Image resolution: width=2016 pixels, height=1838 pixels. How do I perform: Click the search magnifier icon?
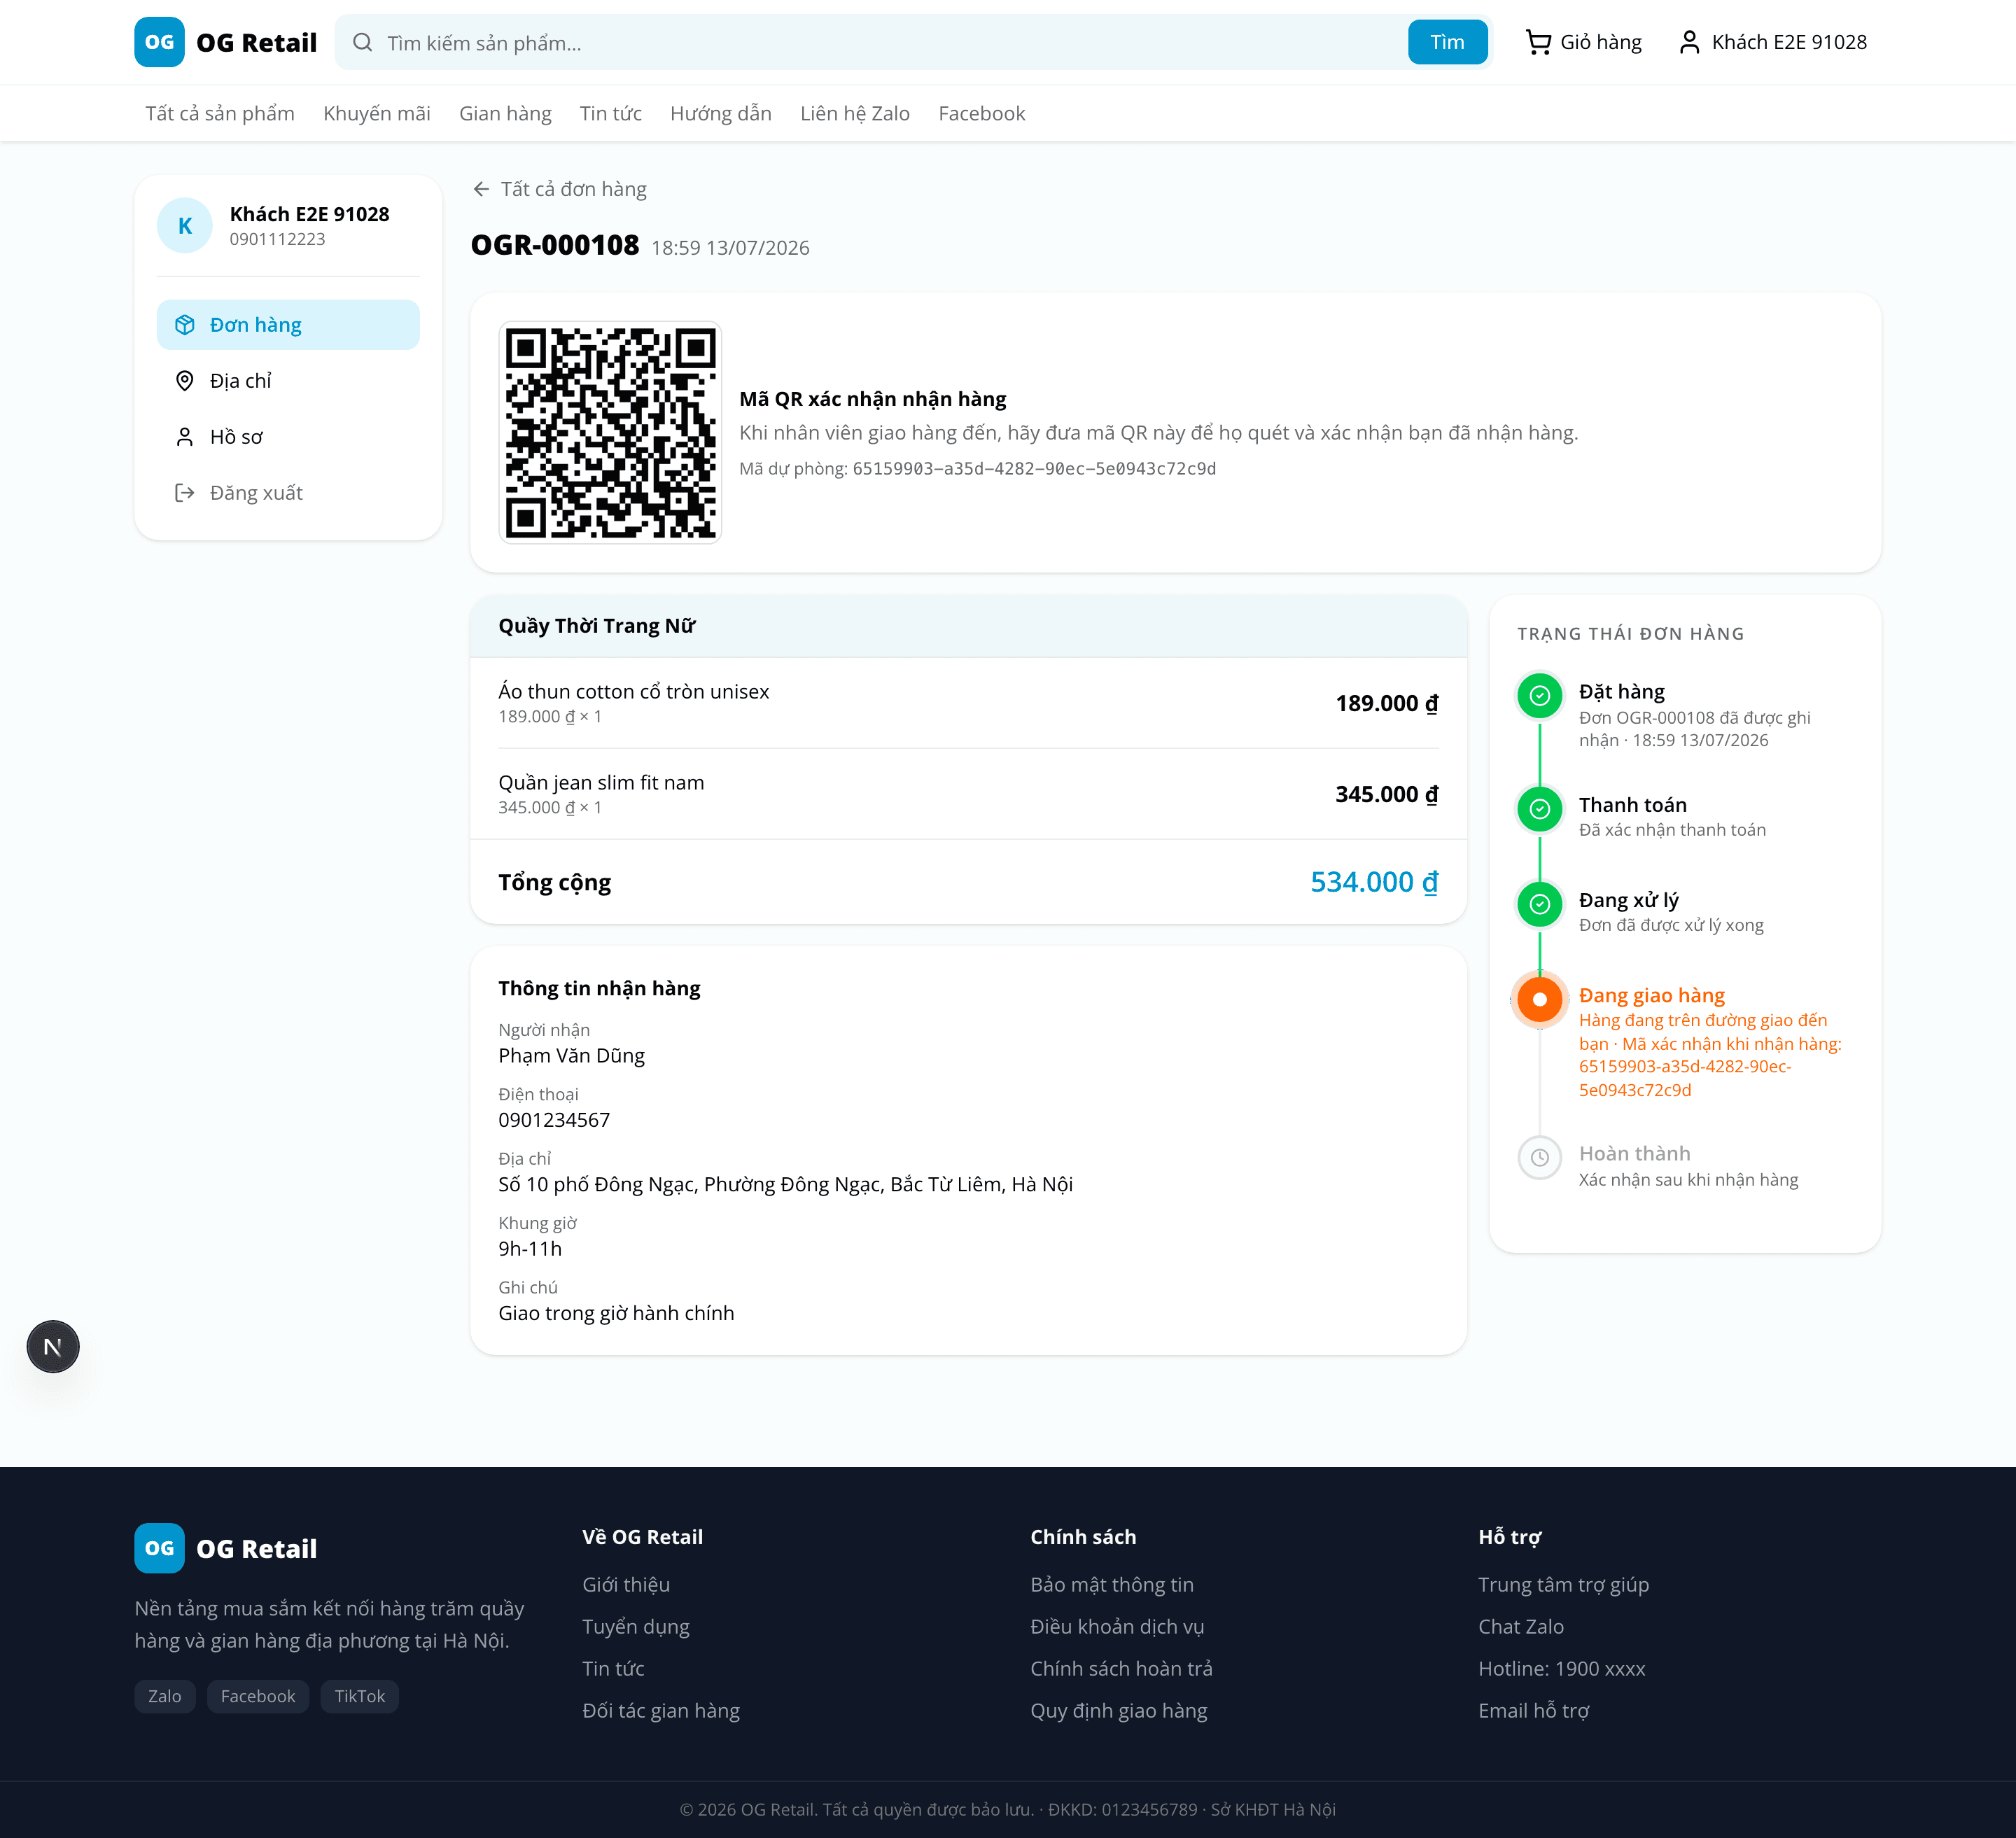(x=363, y=42)
